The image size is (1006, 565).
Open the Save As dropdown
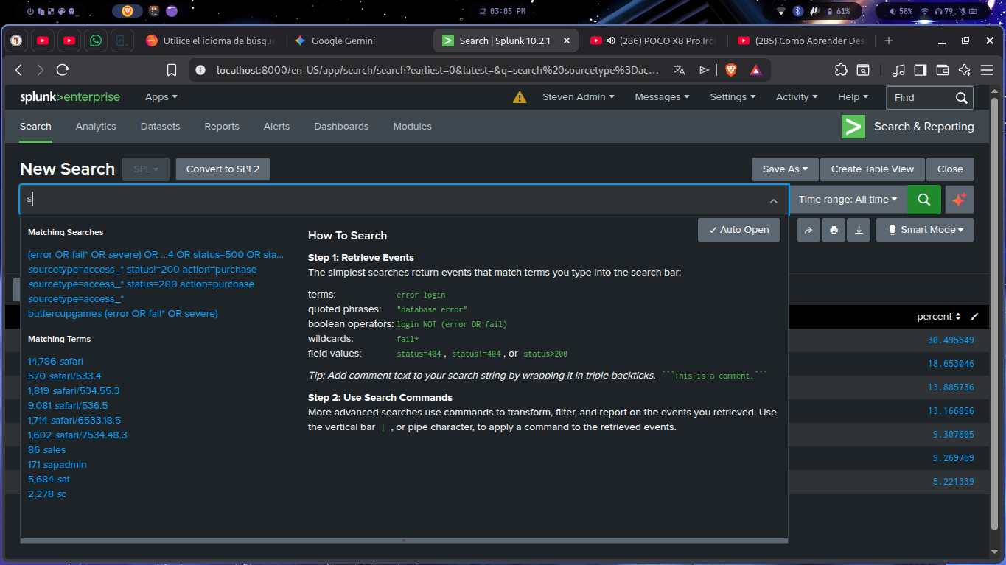pos(785,169)
